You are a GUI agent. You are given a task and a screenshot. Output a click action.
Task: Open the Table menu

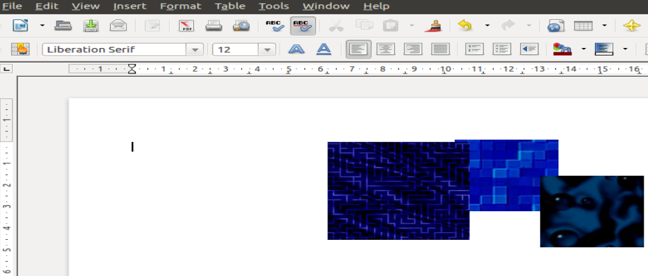click(x=230, y=6)
